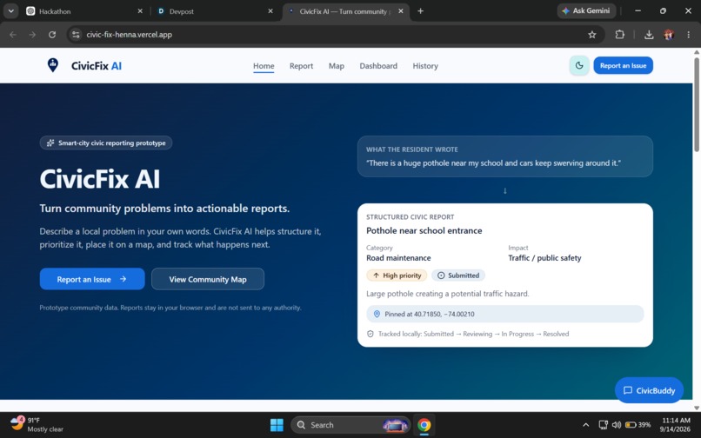Close the Hackathon browser tab
Image resolution: width=701 pixels, height=438 pixels.
140,11
